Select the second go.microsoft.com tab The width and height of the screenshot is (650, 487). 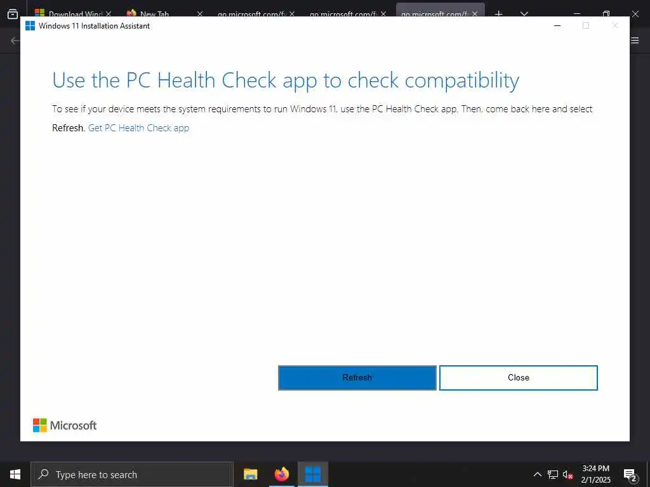coord(342,14)
